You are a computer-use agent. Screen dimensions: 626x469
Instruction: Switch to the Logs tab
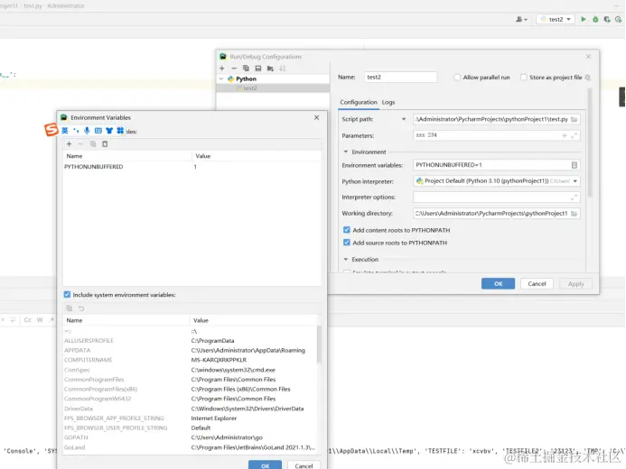click(388, 103)
